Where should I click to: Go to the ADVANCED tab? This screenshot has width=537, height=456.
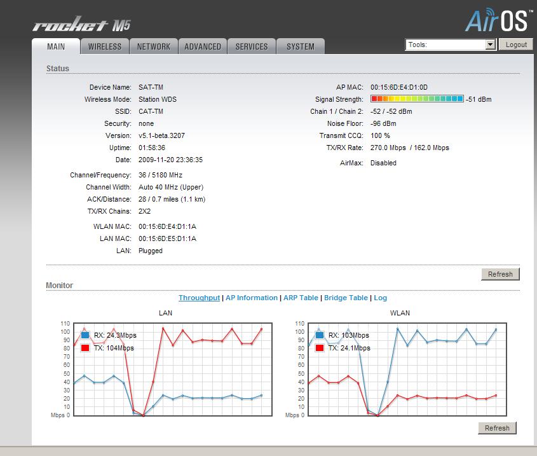[203, 46]
